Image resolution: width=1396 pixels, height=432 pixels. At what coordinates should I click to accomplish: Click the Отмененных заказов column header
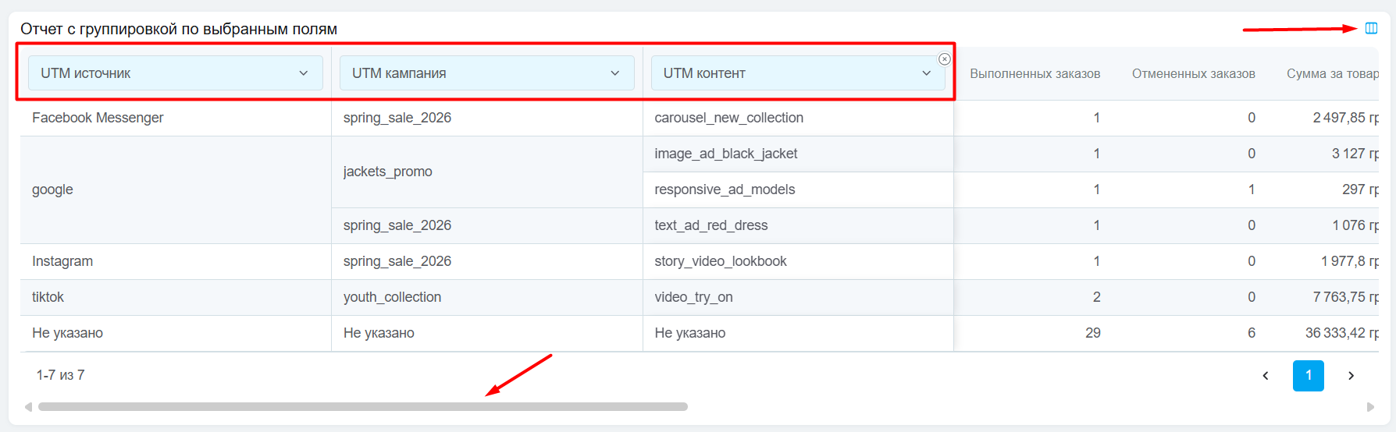[x=1193, y=74]
